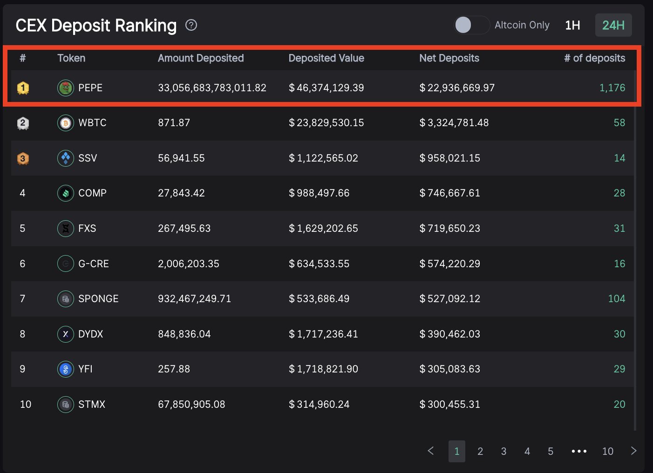Click the FXS token icon
Screen dimensions: 653x473
pos(66,229)
